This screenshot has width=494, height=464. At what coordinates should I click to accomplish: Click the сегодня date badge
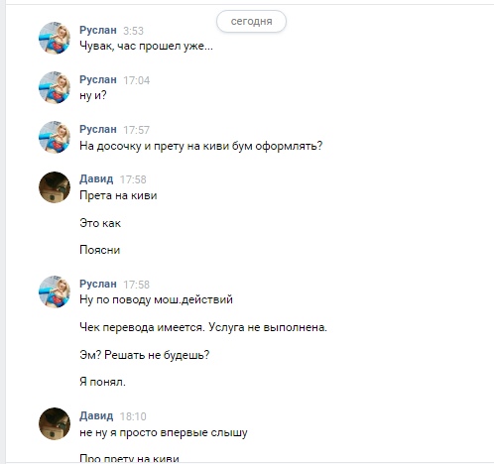click(251, 22)
